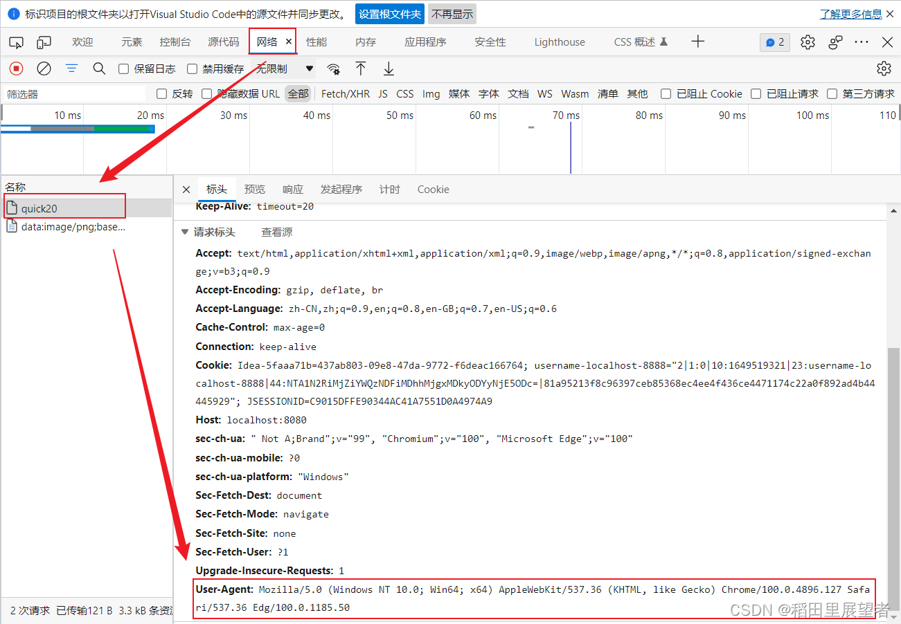The width and height of the screenshot is (901, 624).
Task: Enable the Preserve log checkbox (保留日志)
Action: tap(124, 69)
